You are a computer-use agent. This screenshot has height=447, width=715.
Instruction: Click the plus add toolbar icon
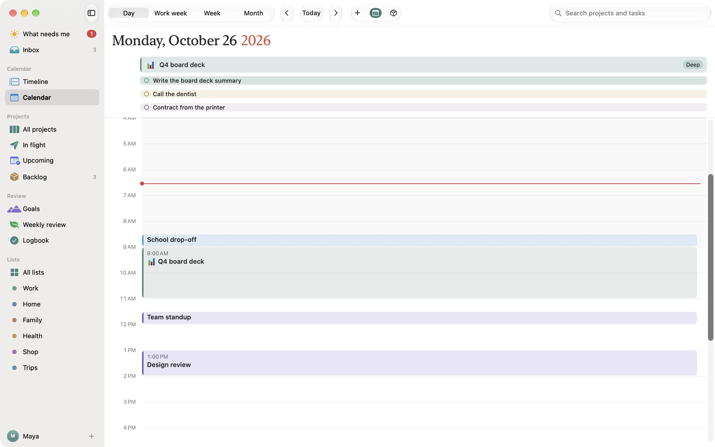point(357,13)
